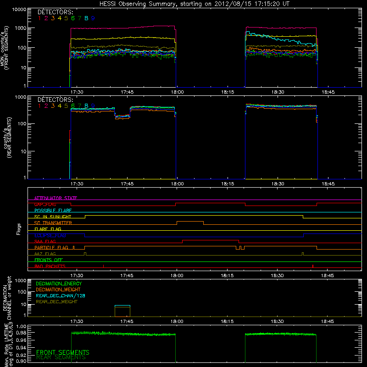Image resolution: width=367 pixels, height=367 pixels.
Task: Click the REAR_DEC_WEIGHT legend entry
Action: (56, 302)
